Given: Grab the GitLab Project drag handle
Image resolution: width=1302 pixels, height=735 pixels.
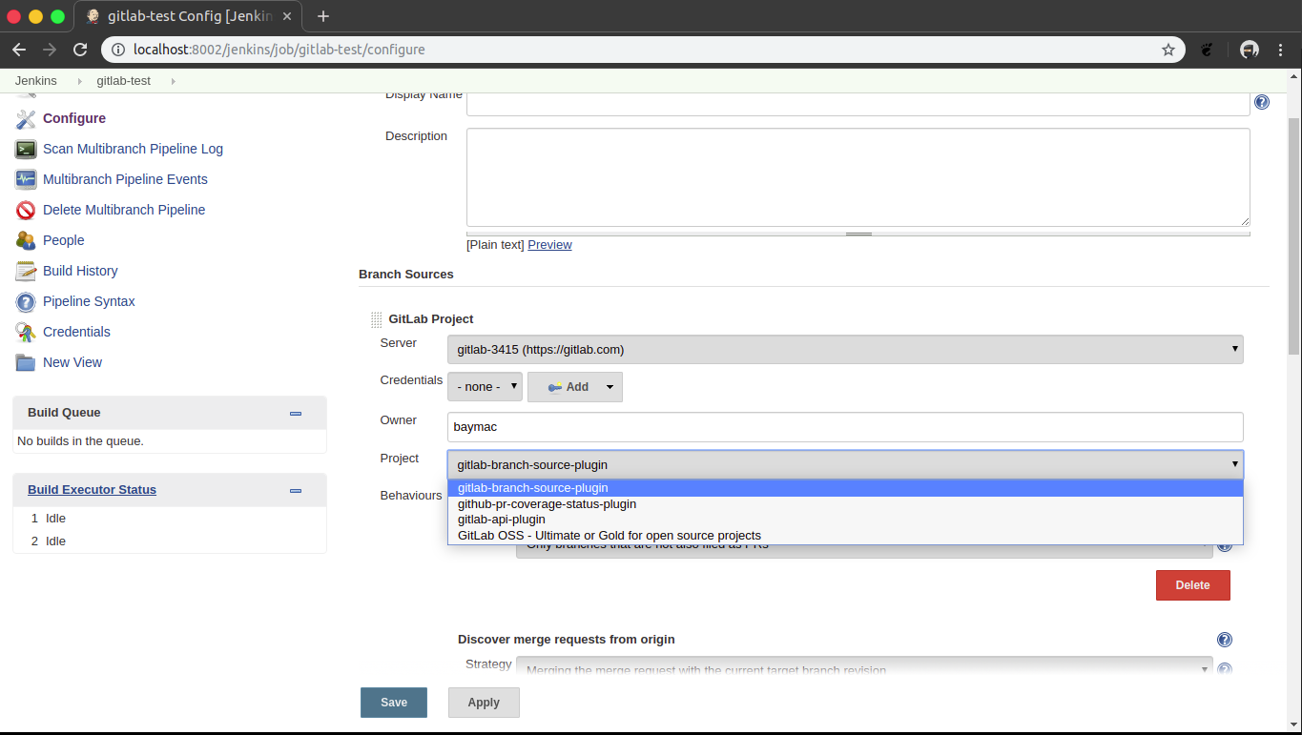Looking at the screenshot, I should (x=376, y=319).
